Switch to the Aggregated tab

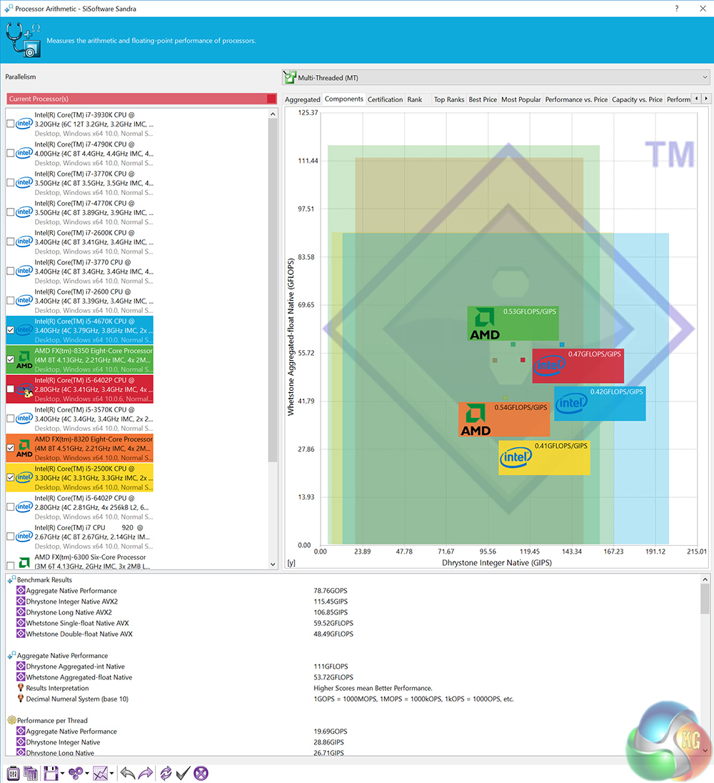coord(302,99)
